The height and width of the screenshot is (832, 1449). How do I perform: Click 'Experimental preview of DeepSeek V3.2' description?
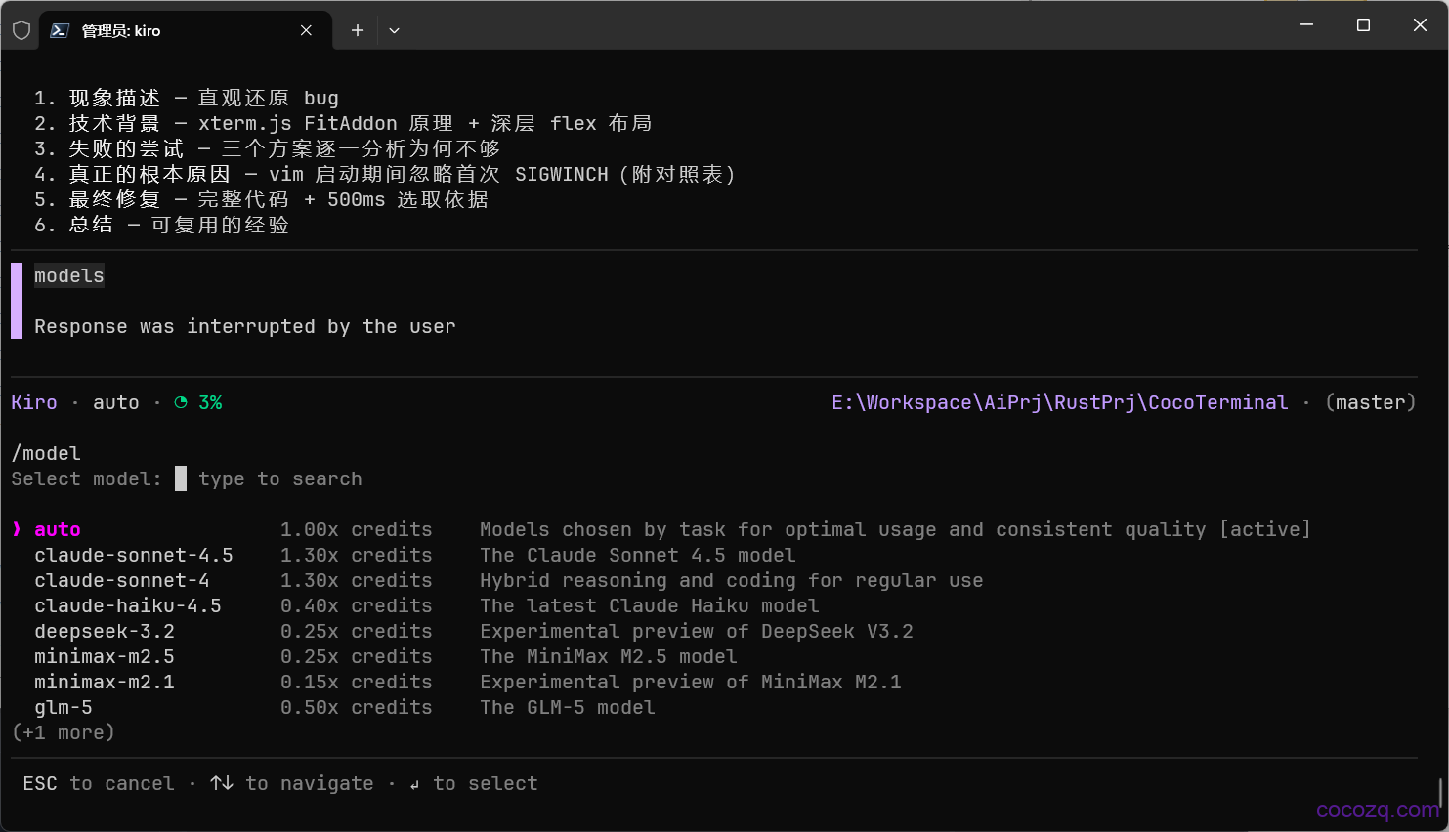pyautogui.click(x=697, y=631)
